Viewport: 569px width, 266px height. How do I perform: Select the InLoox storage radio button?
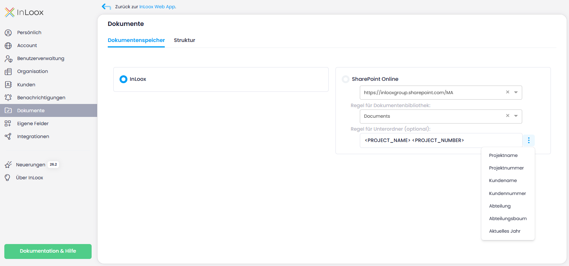click(x=123, y=79)
